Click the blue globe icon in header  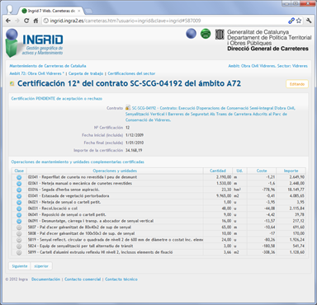coord(191,34)
